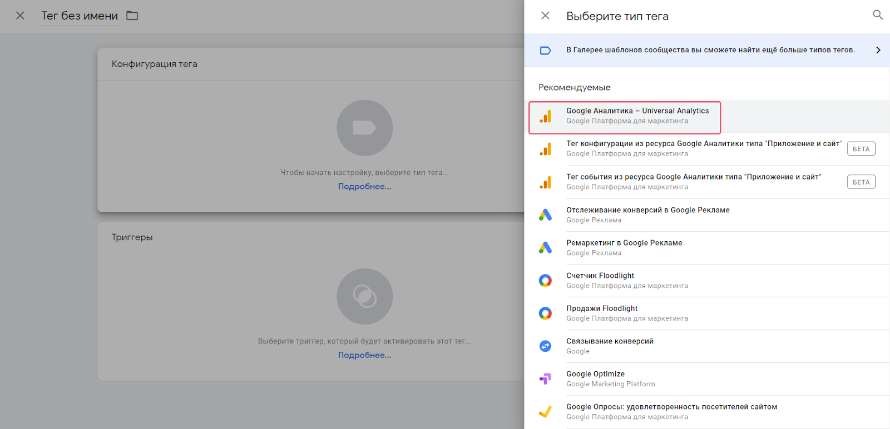Viewport: 890px width, 429px height.
Task: Expand the community template gallery arrow
Action: [878, 50]
